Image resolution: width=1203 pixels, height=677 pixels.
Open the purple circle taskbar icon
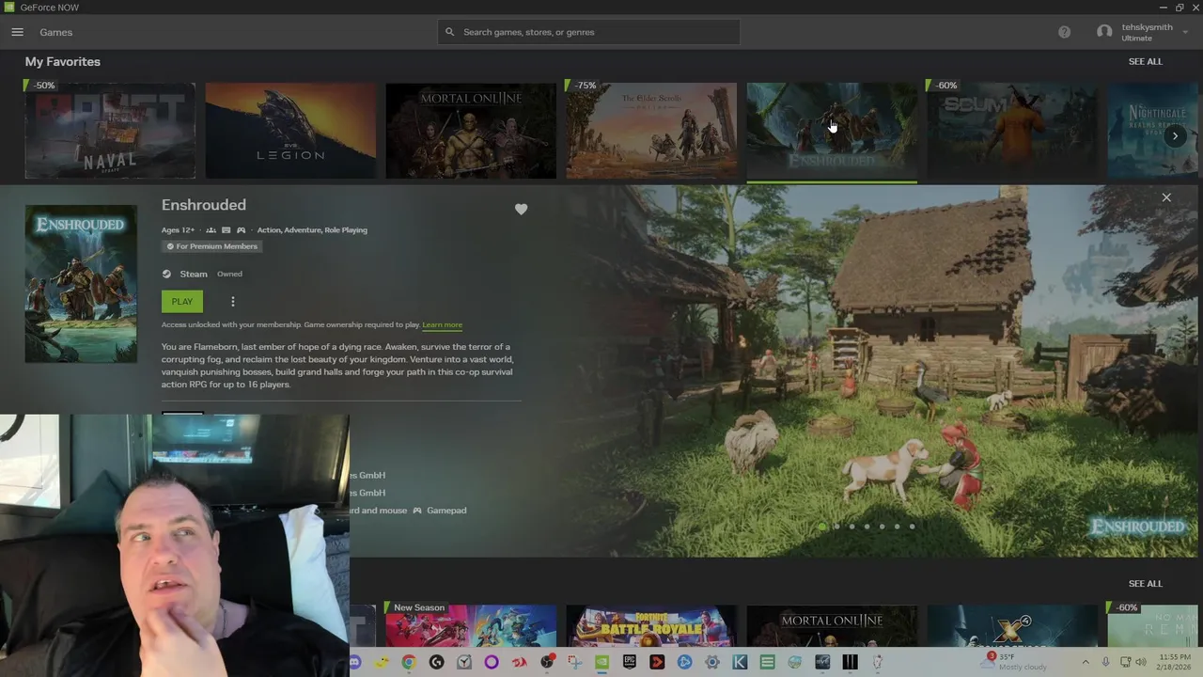pos(492,662)
